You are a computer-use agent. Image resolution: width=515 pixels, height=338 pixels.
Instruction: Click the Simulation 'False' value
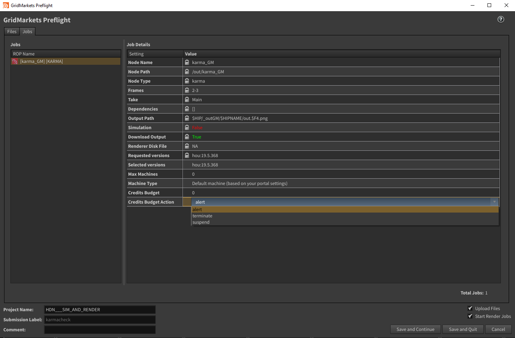197,128
